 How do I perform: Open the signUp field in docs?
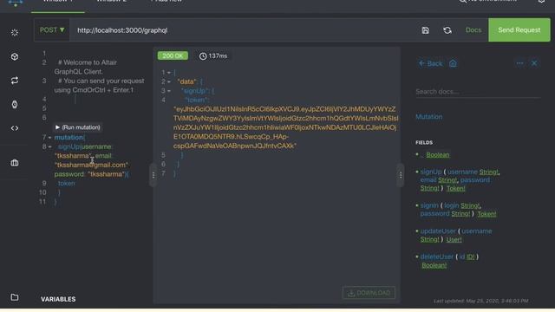[x=431, y=172]
